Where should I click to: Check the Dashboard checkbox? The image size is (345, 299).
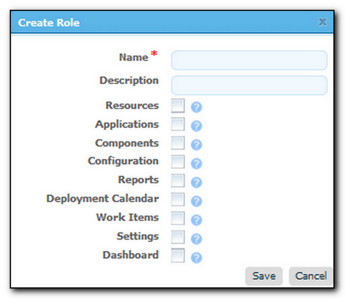point(177,256)
